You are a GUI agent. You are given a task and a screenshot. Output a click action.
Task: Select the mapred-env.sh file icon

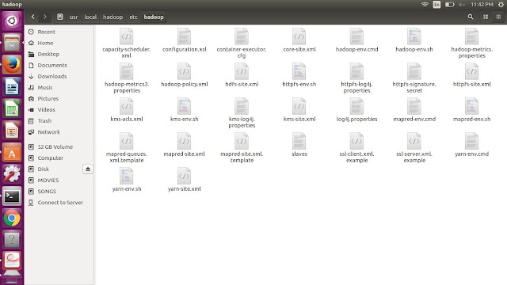pos(472,106)
